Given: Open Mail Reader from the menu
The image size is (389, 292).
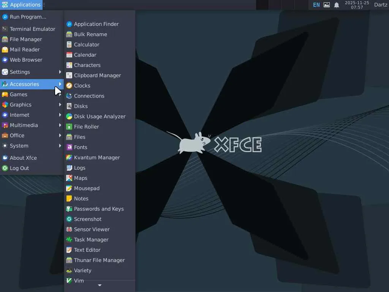Looking at the screenshot, I should 32,49.
